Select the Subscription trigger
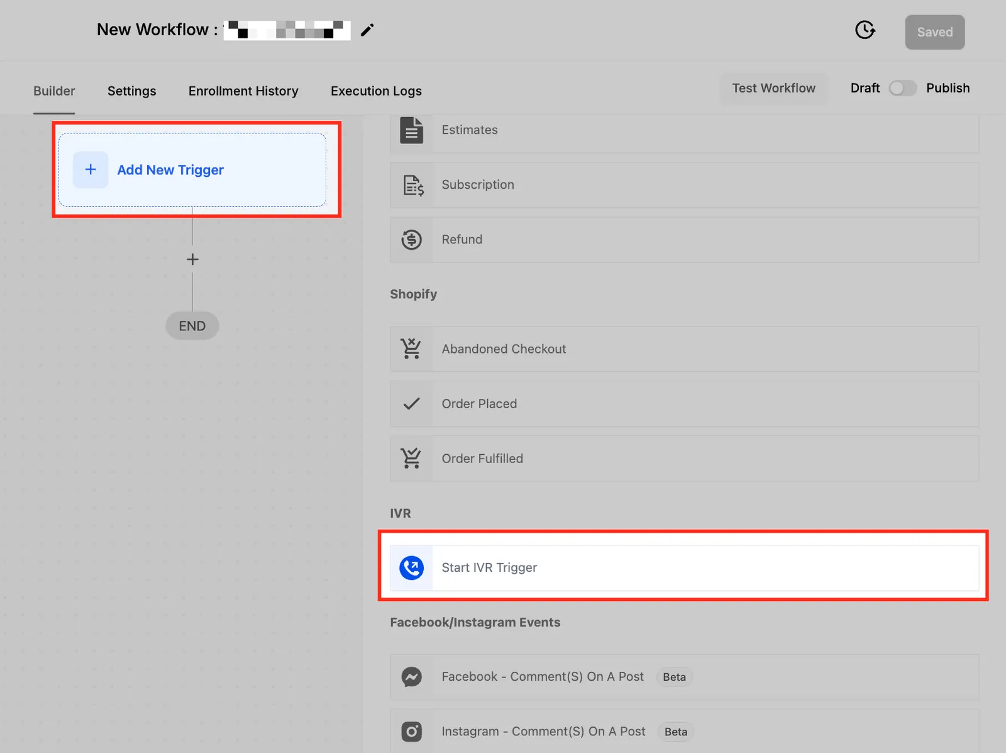 (x=685, y=185)
